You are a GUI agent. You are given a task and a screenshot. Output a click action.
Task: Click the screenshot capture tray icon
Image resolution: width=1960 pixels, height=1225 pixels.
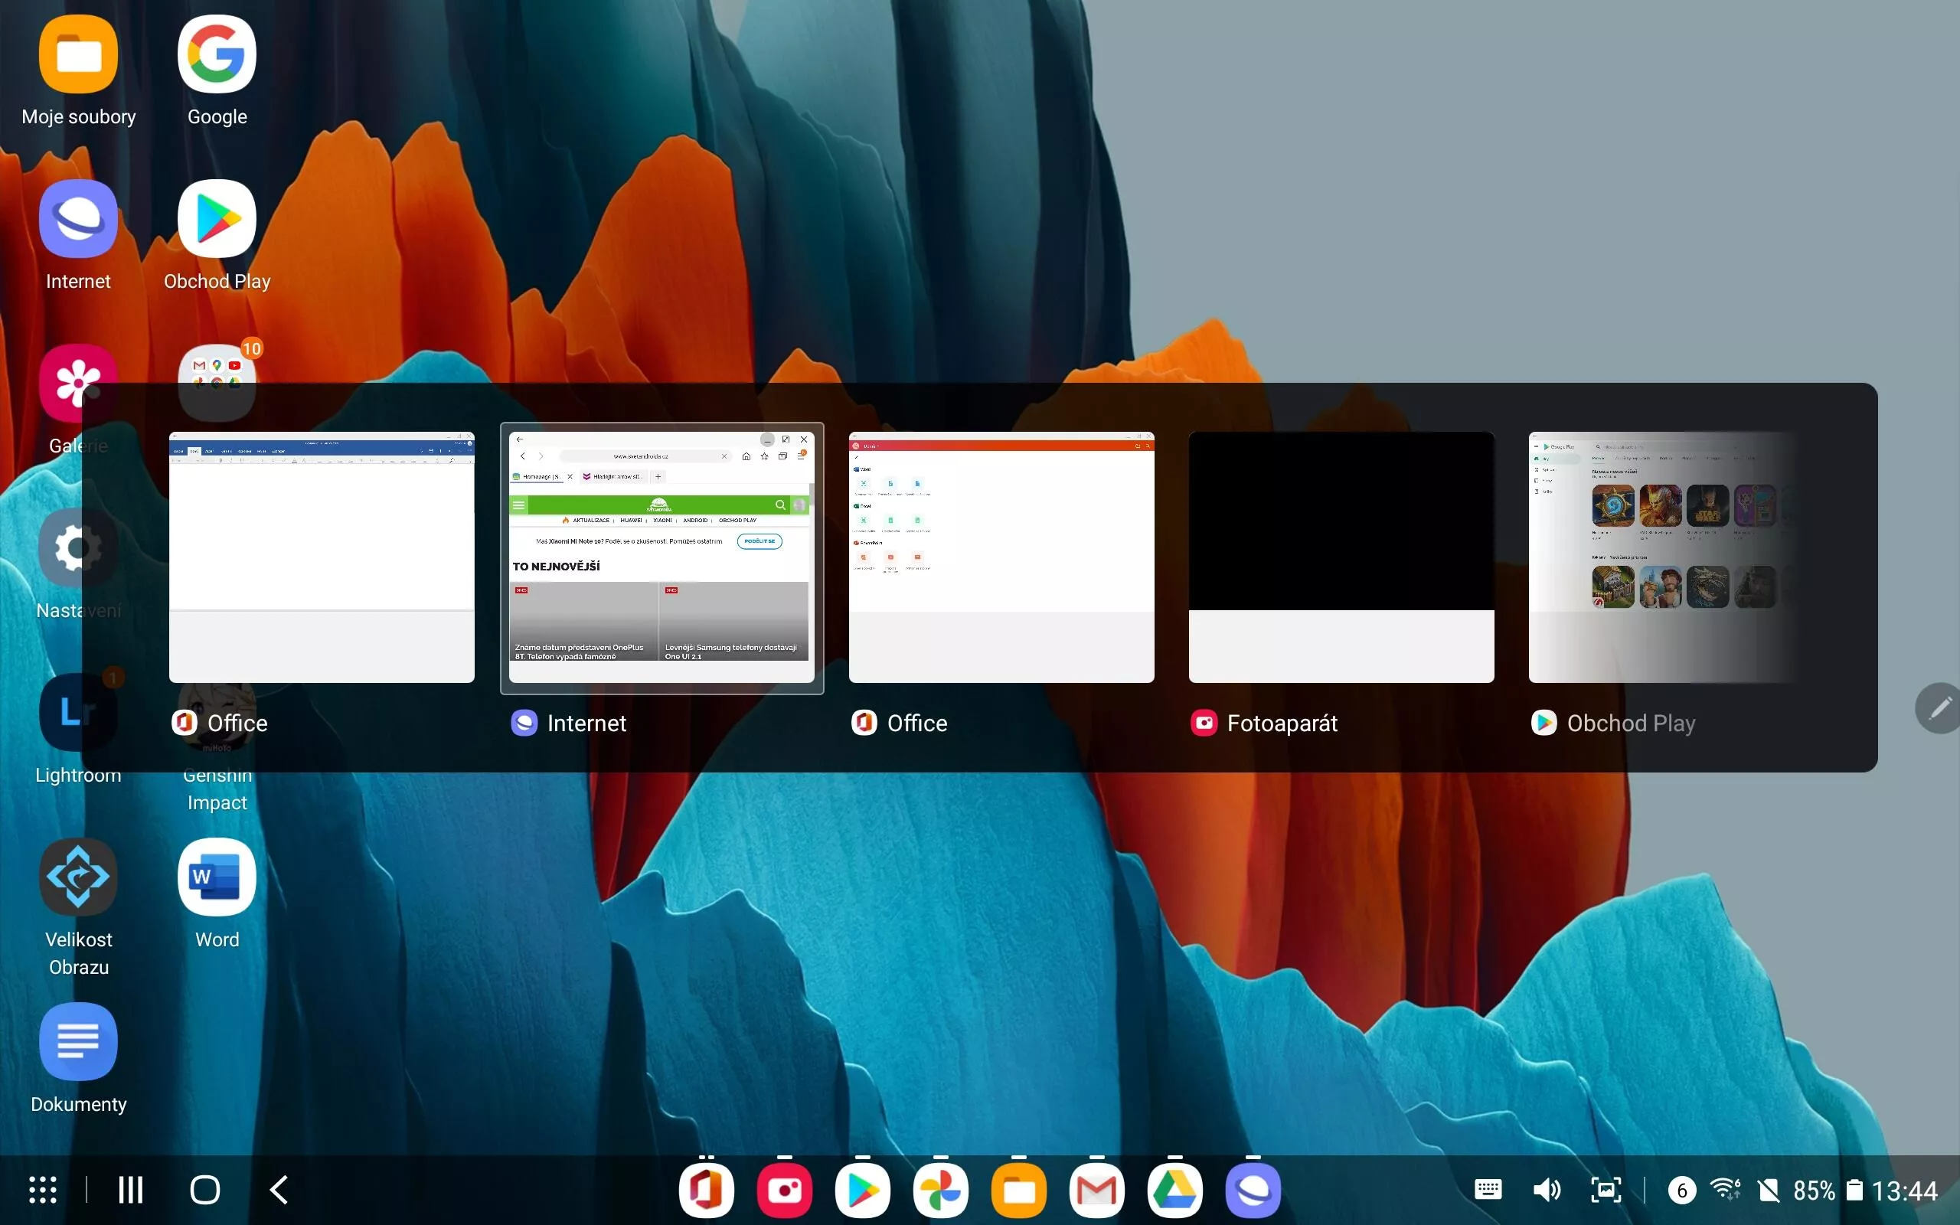tap(1606, 1190)
